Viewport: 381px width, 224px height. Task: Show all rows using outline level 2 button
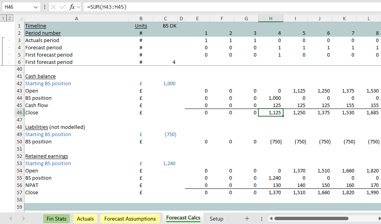coord(9,18)
